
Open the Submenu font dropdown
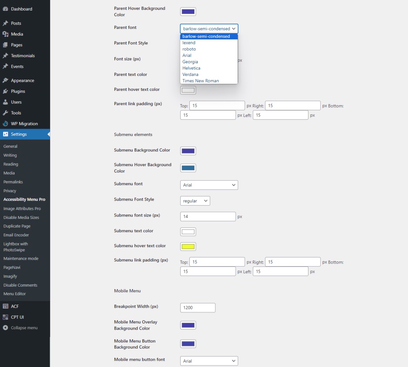point(209,185)
